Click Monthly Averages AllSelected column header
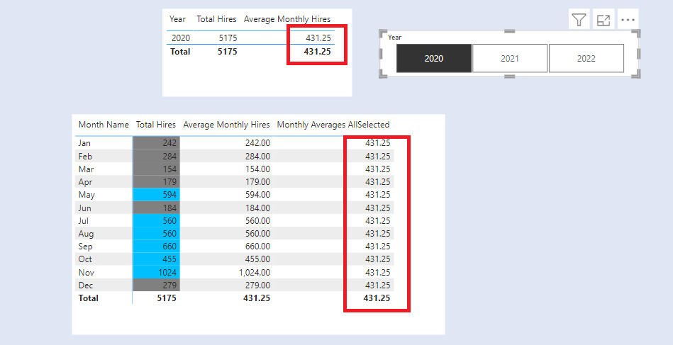 pyautogui.click(x=333, y=125)
